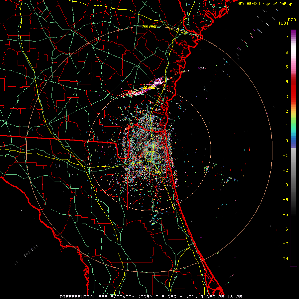Select scale value -2 on the color legend

point(285,170)
